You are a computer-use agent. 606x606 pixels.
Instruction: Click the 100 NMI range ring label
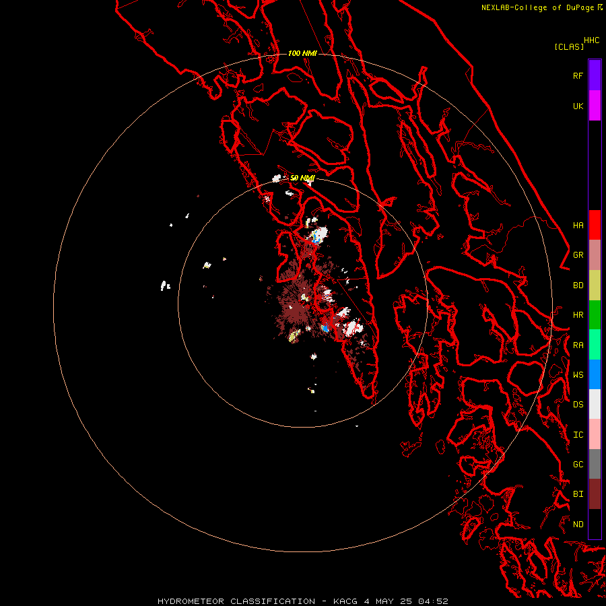pyautogui.click(x=302, y=53)
